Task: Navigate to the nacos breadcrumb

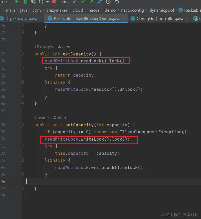Action: (94, 10)
